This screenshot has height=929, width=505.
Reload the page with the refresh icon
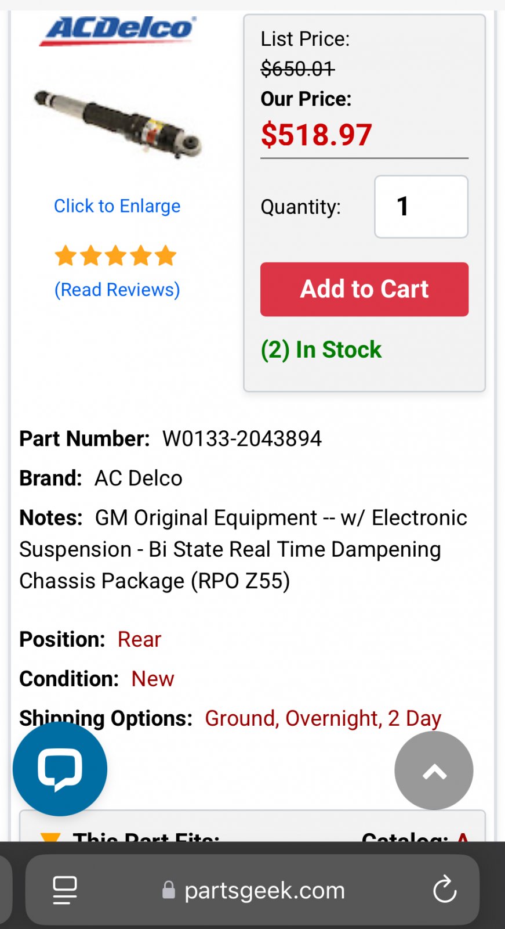445,889
